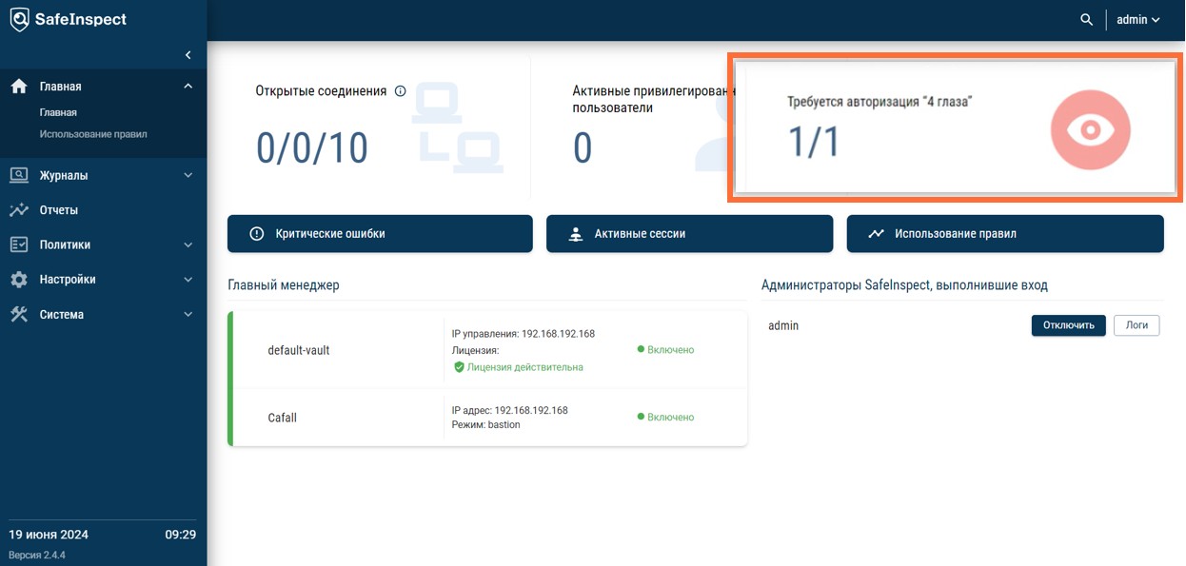Open Использование правил in the sidebar
The width and height of the screenshot is (1186, 566).
(93, 134)
